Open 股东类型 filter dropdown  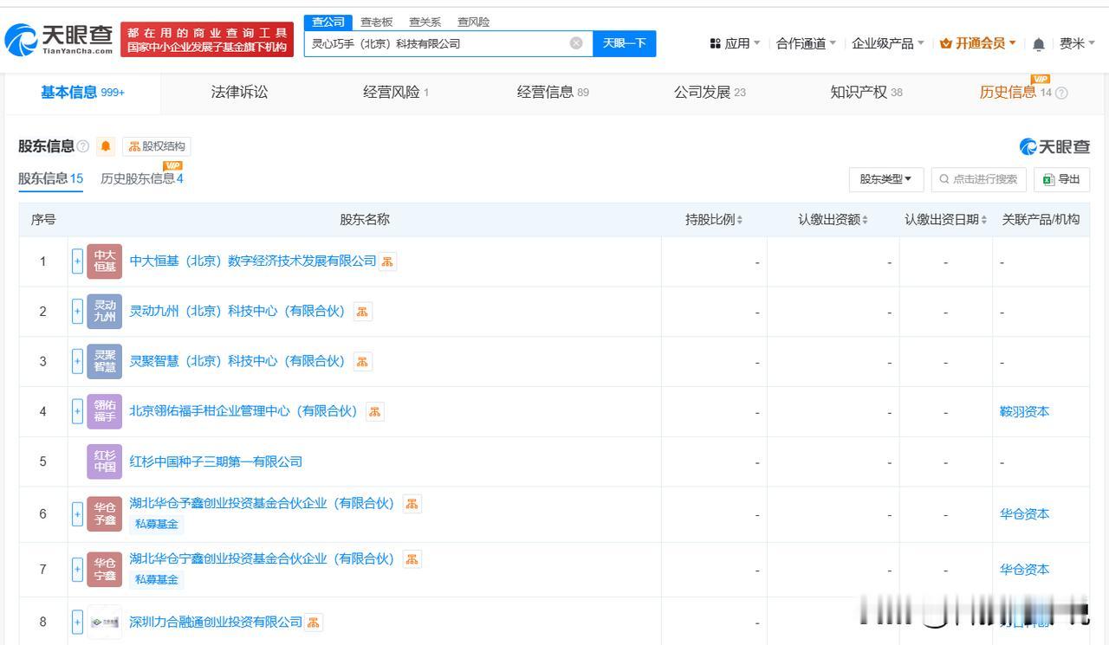point(886,179)
